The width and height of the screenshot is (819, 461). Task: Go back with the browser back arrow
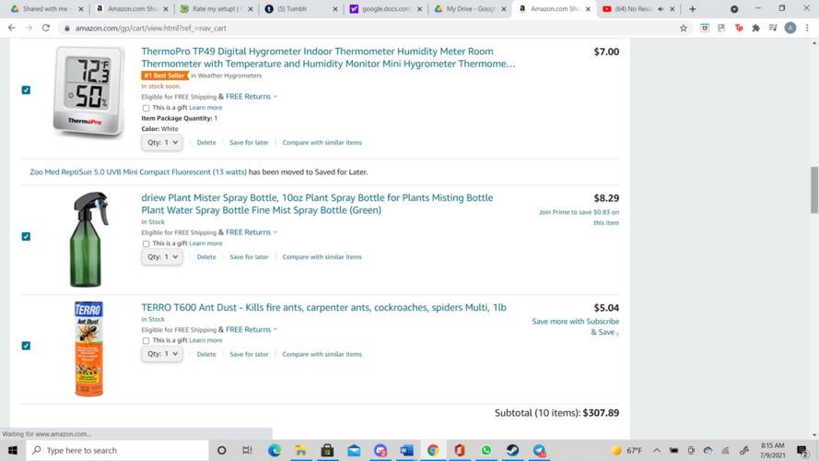11,28
